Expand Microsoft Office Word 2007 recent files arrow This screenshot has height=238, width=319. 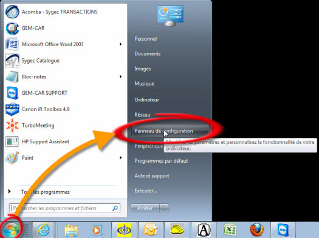coord(121,44)
